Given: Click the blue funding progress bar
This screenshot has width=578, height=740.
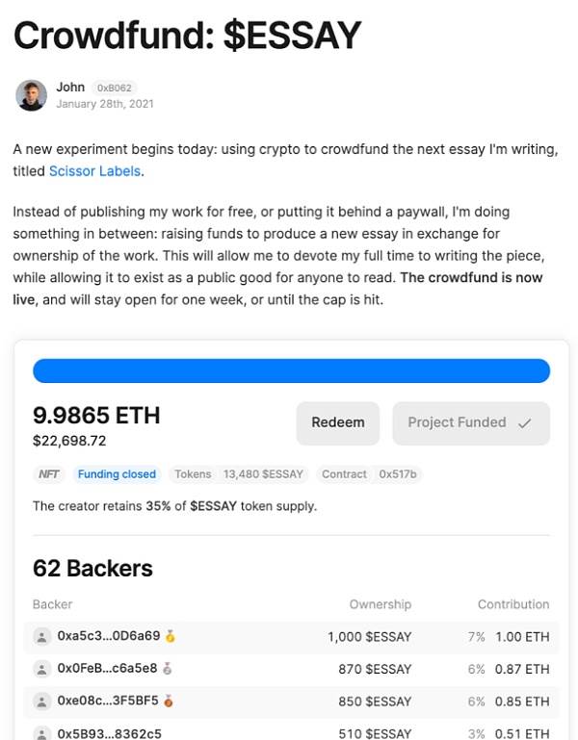Looking at the screenshot, I should (291, 370).
